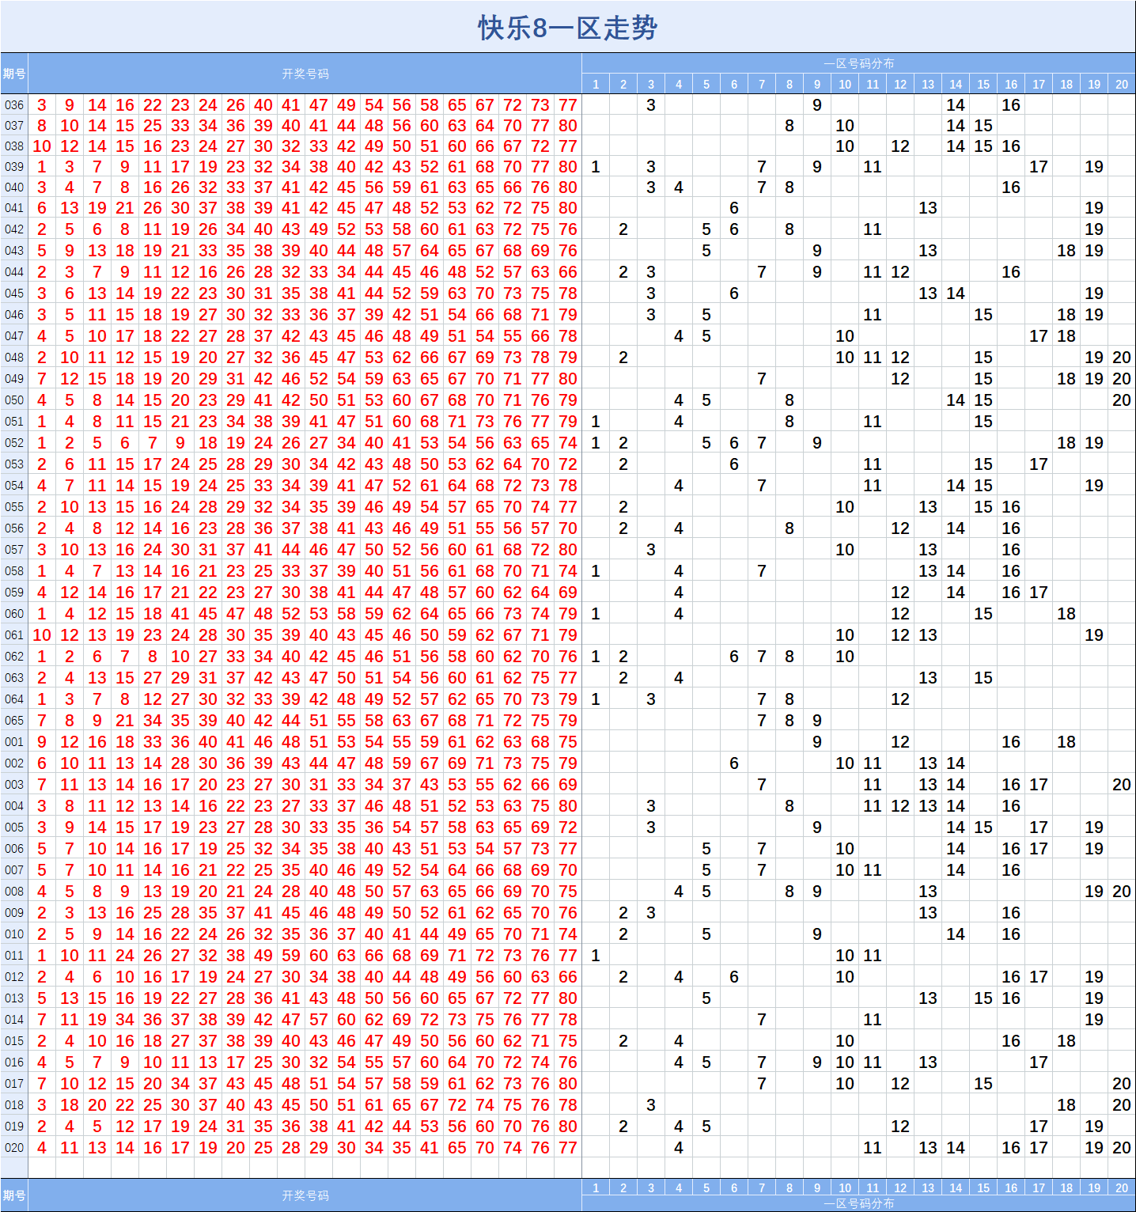Viewport: 1136px width, 1212px height.
Task: Select column header 20 in the top header
Action: [1122, 85]
